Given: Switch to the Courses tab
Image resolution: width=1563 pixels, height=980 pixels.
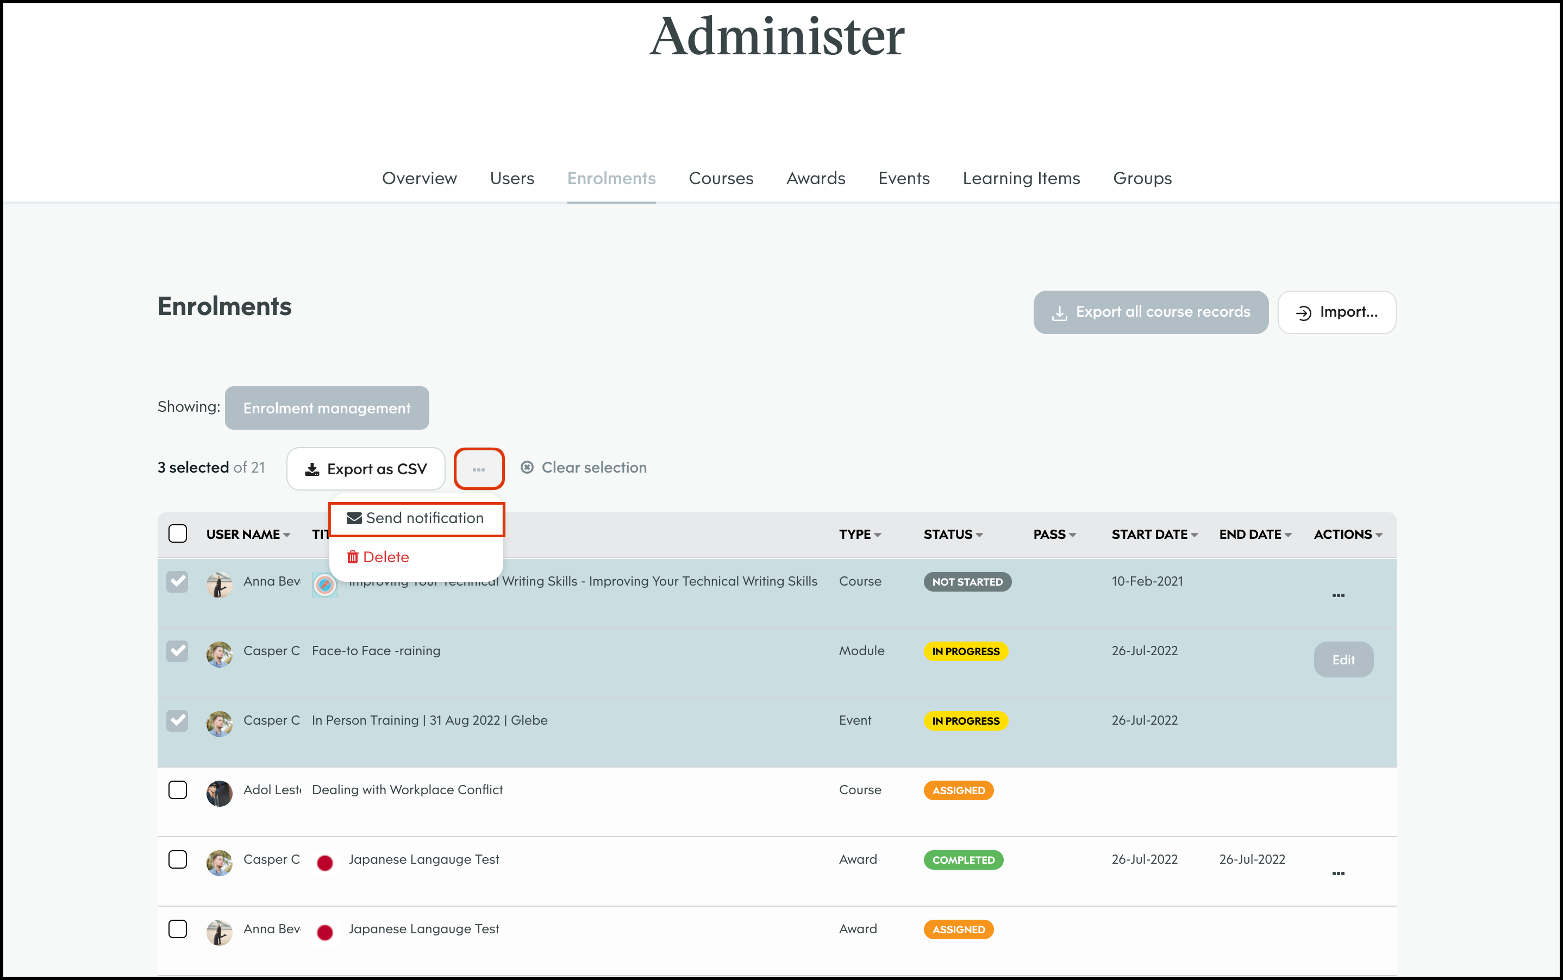Looking at the screenshot, I should click(x=720, y=178).
